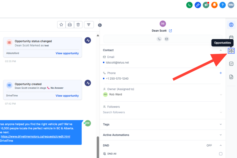Expand the Tags section

pyautogui.click(x=221, y=124)
